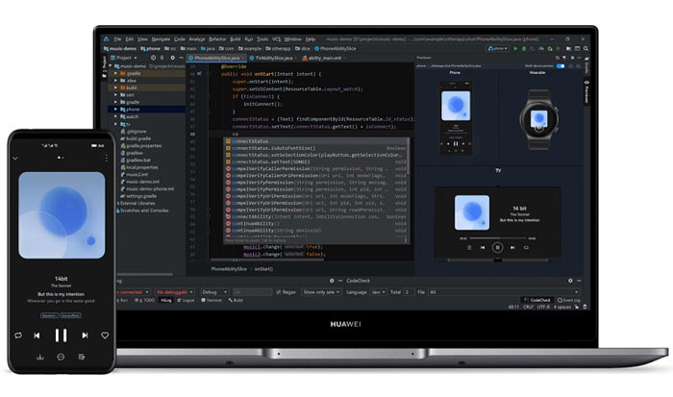This screenshot has height=397, width=673.
Task: Click TV preview playback progress slider
Action: 498,237
